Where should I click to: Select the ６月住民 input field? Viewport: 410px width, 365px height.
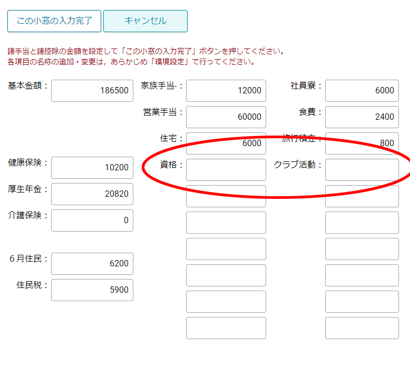click(x=92, y=263)
